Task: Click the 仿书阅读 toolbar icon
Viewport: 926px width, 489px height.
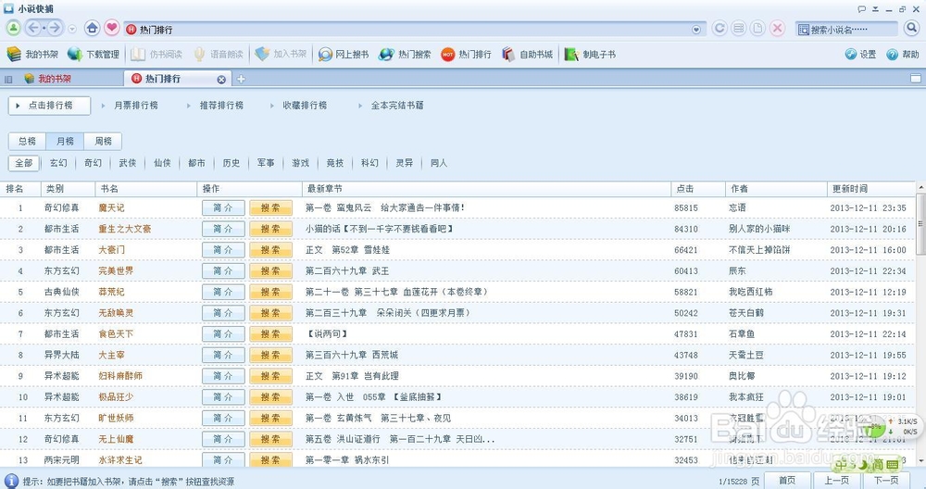Action: 156,55
